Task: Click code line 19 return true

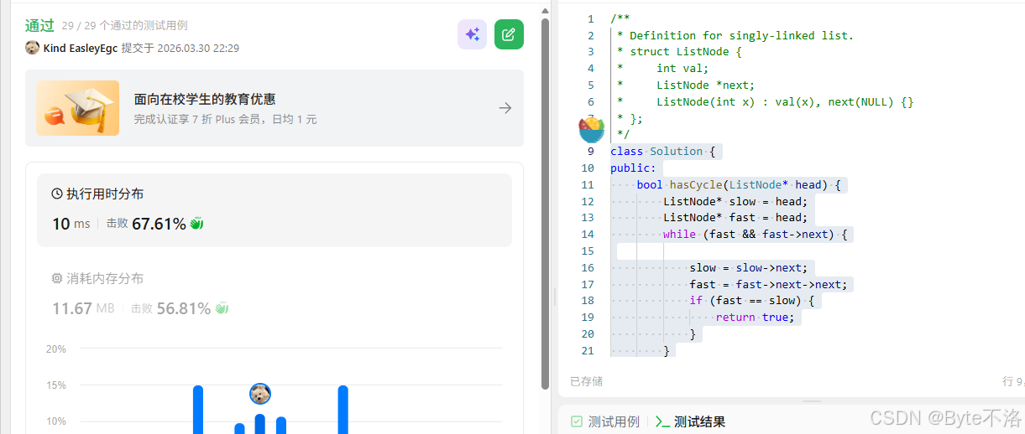Action: coord(755,317)
